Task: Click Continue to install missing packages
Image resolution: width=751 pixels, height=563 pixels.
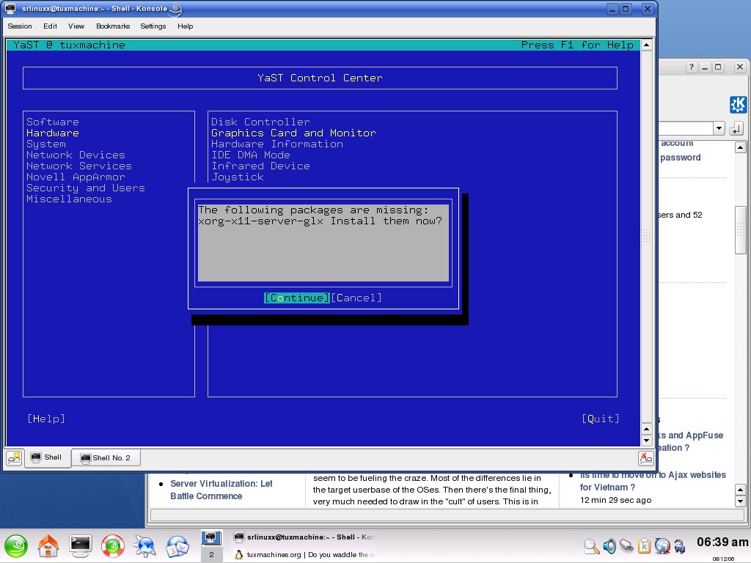Action: pos(296,298)
